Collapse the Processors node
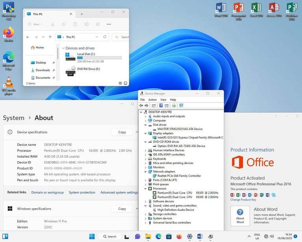 145,188
